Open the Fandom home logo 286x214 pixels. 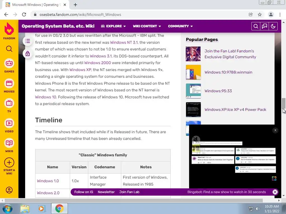tap(9, 31)
